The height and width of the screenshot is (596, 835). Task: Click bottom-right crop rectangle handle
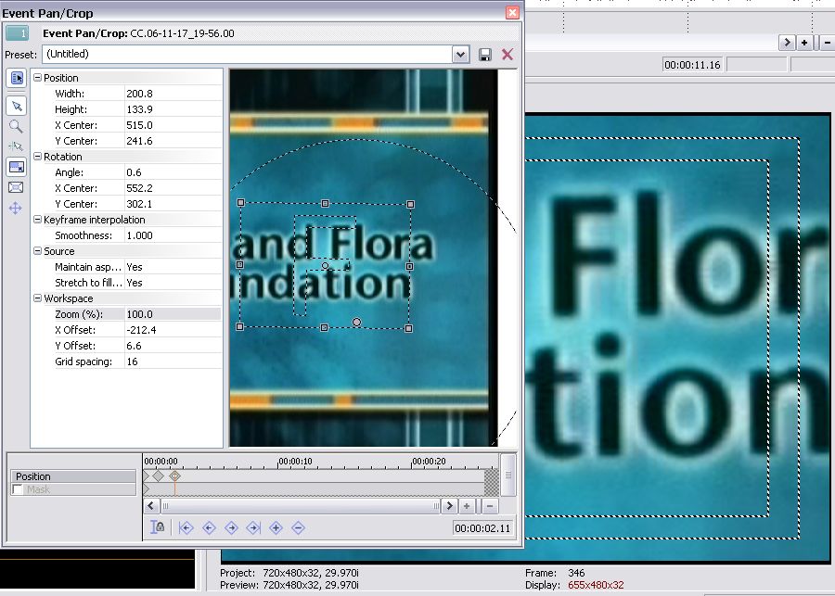[x=408, y=328]
